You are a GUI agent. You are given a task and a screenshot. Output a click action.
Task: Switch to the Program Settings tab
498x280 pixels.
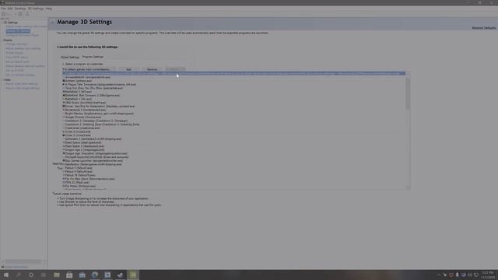coord(93,57)
